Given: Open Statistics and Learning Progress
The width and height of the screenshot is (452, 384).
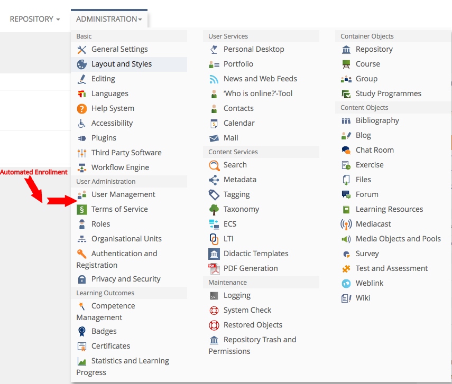Looking at the screenshot, I should pos(130,361).
